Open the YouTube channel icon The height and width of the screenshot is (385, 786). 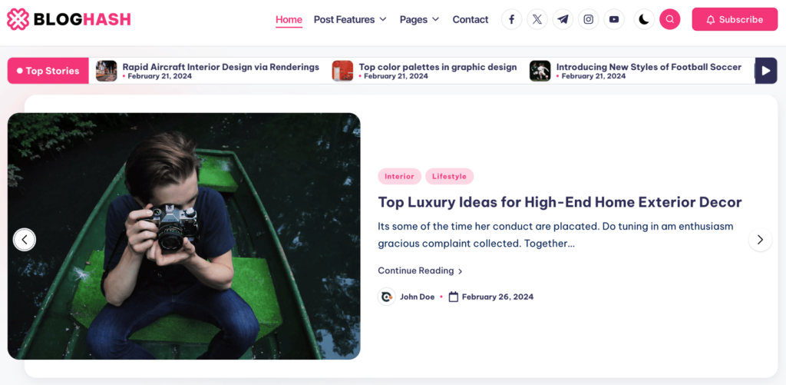point(613,19)
